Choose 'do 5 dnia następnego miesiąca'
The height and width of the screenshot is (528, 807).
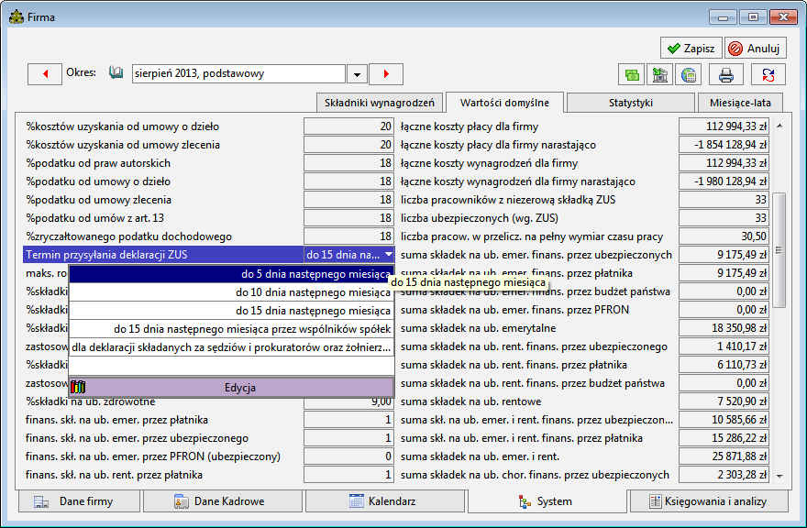point(232,274)
